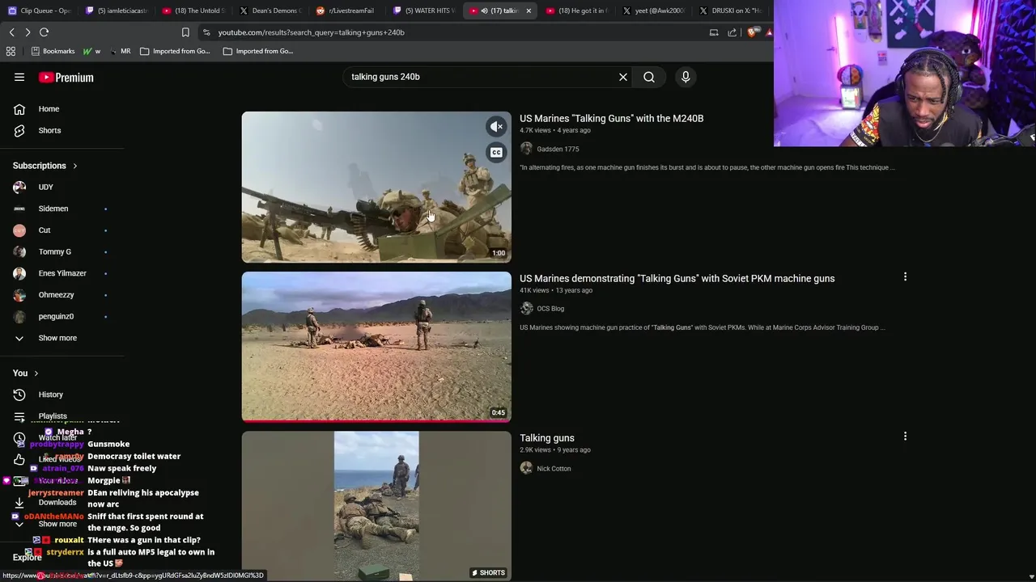Click the OCS Blog channel avatar

pos(526,309)
